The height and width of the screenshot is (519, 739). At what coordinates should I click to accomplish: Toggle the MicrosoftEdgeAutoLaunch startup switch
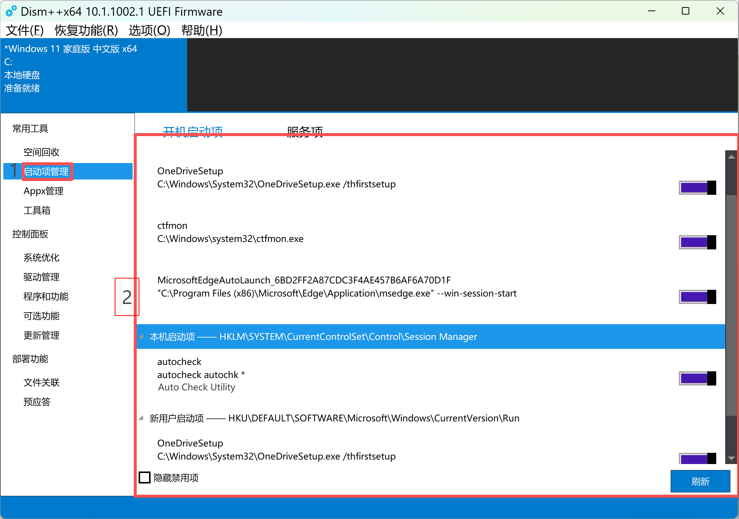[697, 297]
